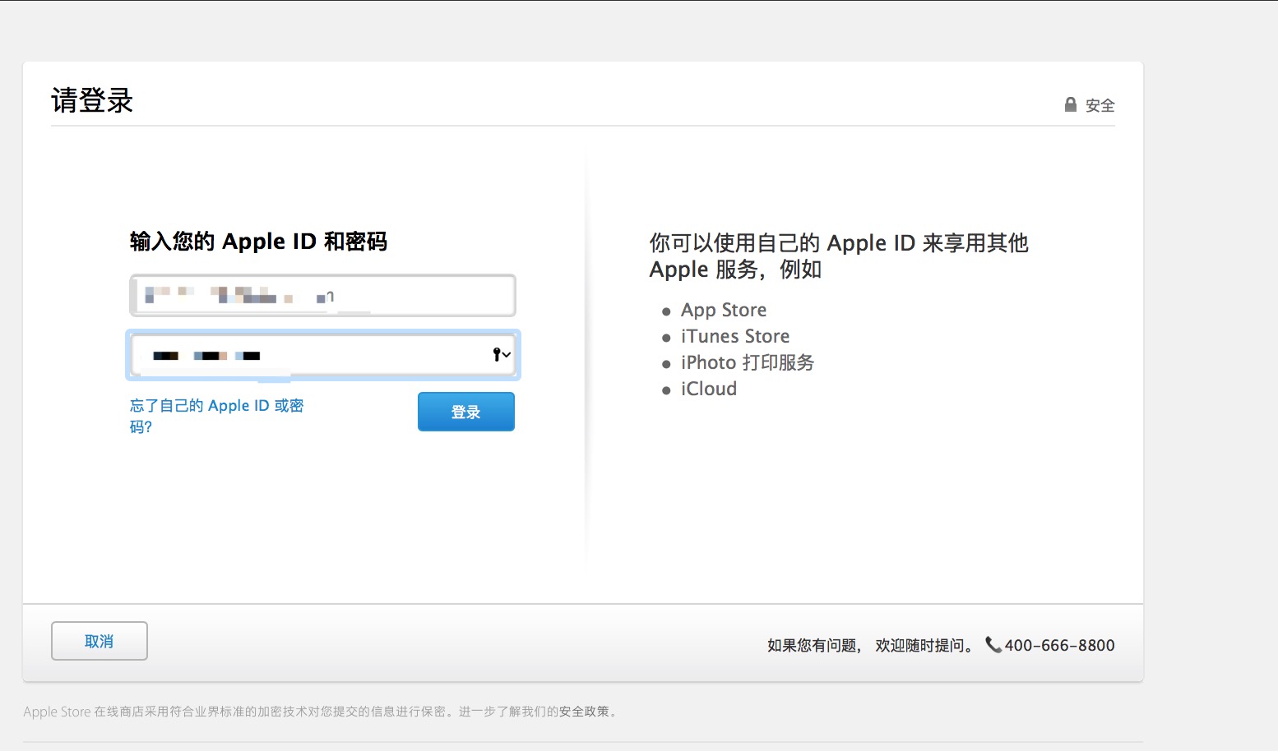The image size is (1278, 751).
Task: Click the phone number 400-666-8800
Action: pos(1059,645)
